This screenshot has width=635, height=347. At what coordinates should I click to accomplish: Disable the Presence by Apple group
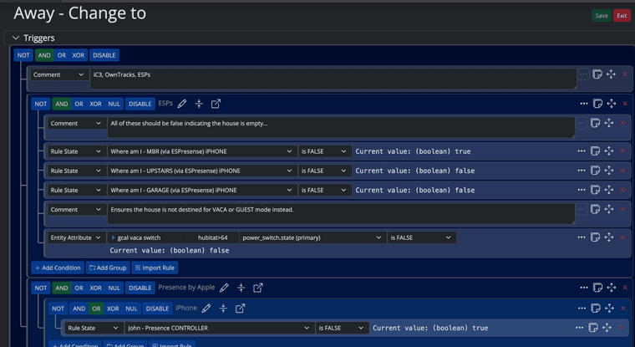click(140, 288)
